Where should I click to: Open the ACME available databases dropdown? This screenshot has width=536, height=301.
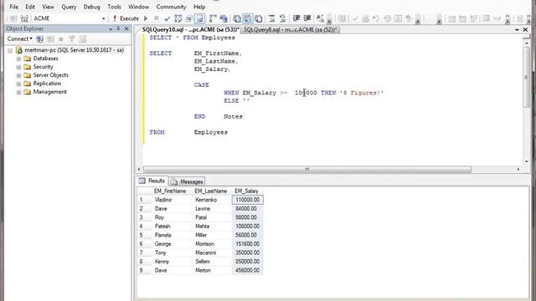point(104,18)
